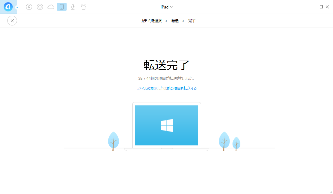Close the transfer screen with the circled X
Image resolution: width=333 pixels, height=194 pixels.
pos(12,21)
